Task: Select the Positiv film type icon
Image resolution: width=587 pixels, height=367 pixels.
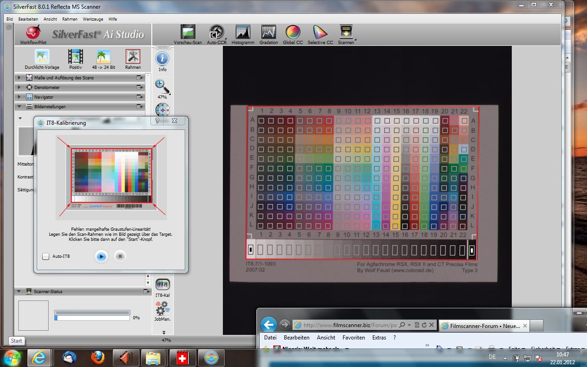Action: click(76, 57)
